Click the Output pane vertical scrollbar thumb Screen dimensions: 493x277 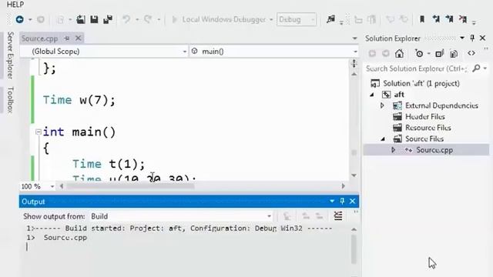tap(354, 249)
